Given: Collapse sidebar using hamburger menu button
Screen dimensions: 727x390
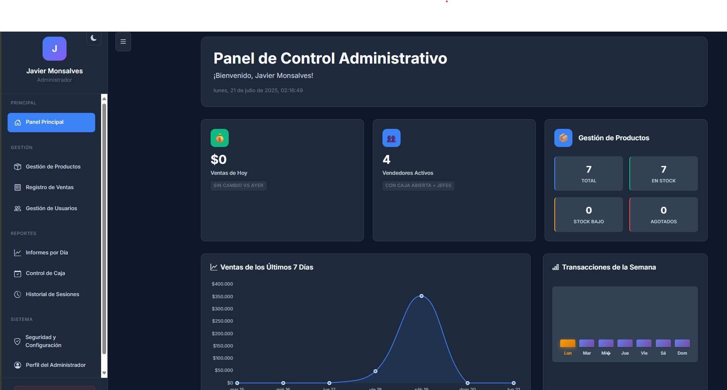Looking at the screenshot, I should 123,42.
